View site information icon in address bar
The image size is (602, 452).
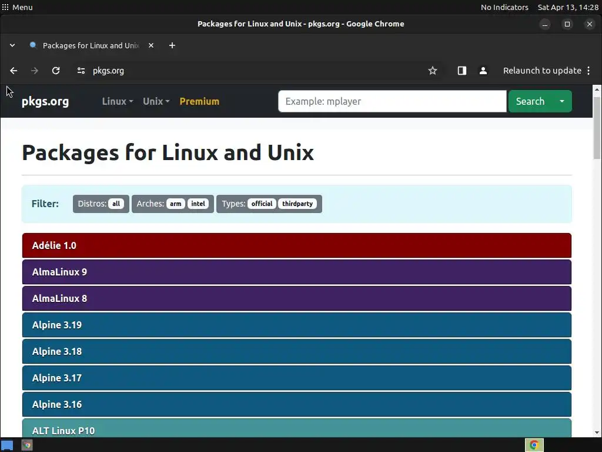coord(81,71)
